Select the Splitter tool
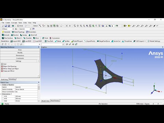The image size is (164, 123). (66, 41)
